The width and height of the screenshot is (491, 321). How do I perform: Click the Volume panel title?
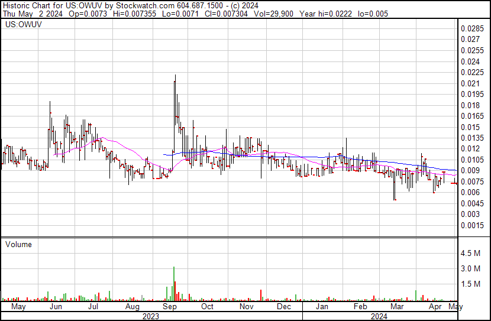[18, 244]
